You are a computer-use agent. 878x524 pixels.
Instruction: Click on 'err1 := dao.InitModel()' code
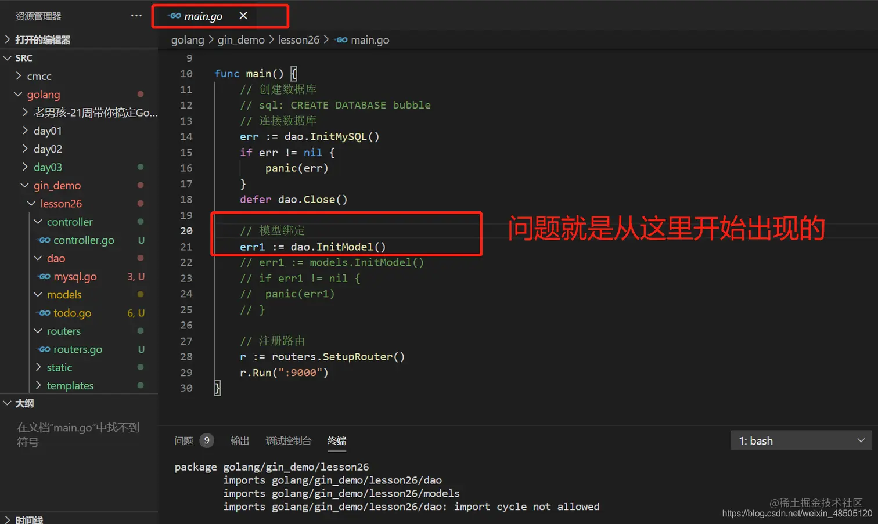[313, 247]
